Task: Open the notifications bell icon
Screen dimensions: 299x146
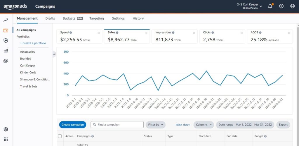Action: coord(270,6)
